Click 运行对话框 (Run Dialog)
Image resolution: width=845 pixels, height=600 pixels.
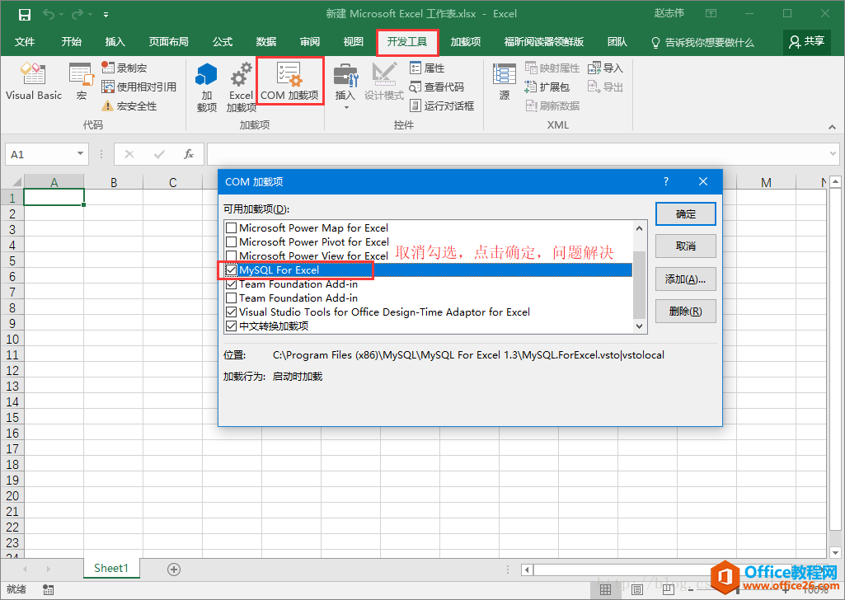pyautogui.click(x=442, y=105)
